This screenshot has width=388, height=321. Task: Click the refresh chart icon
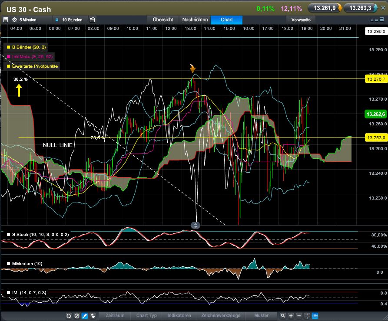69,315
